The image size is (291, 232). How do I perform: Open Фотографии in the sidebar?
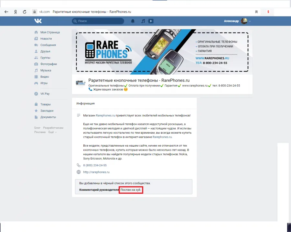(x=48, y=64)
